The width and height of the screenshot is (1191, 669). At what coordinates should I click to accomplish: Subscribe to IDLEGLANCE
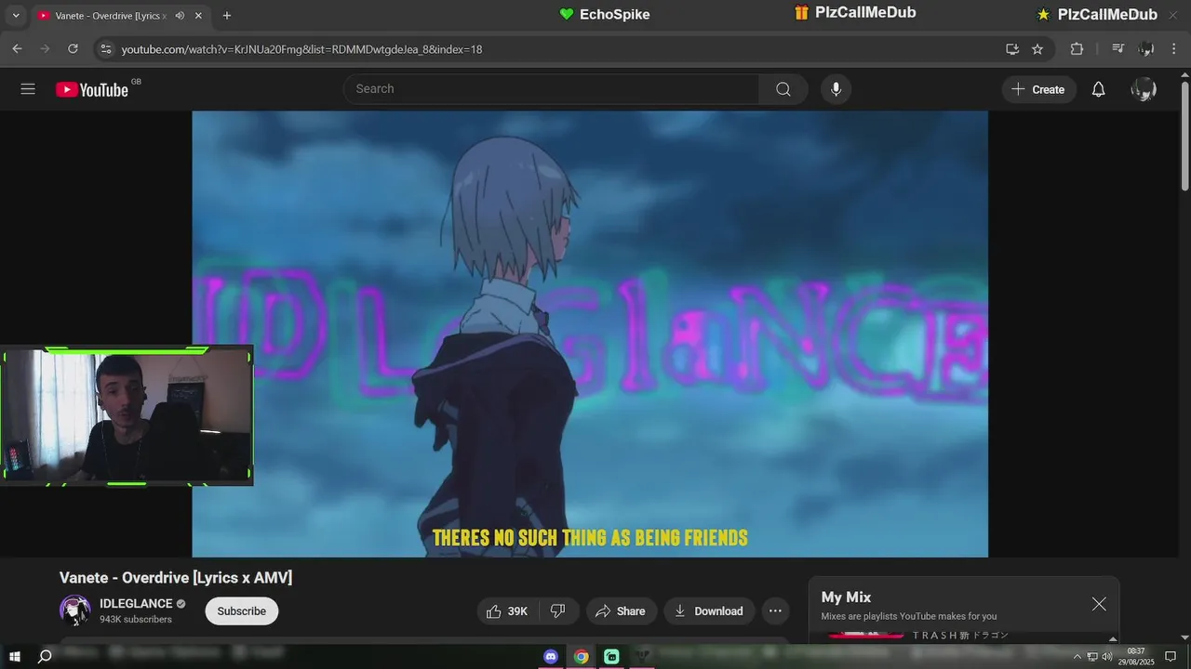click(x=242, y=610)
